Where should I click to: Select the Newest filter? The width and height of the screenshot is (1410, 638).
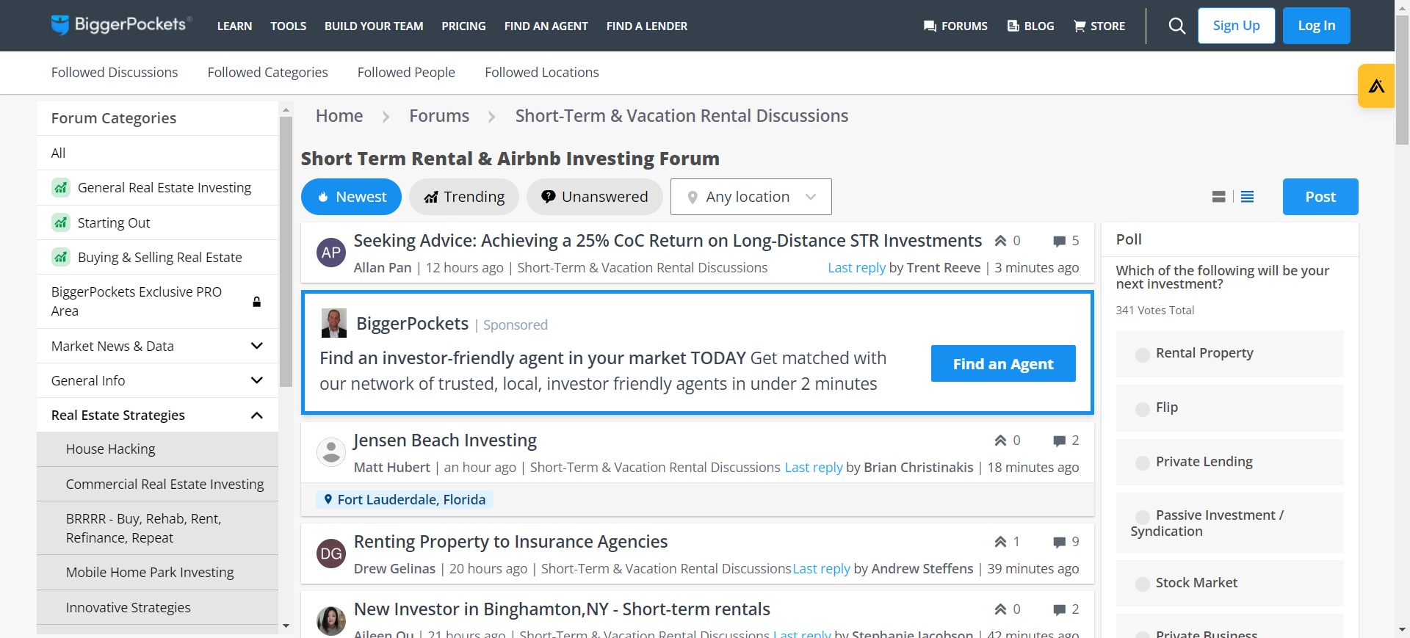pyautogui.click(x=351, y=197)
